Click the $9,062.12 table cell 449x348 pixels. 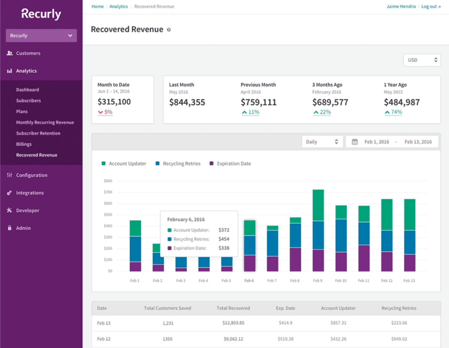[x=233, y=339]
